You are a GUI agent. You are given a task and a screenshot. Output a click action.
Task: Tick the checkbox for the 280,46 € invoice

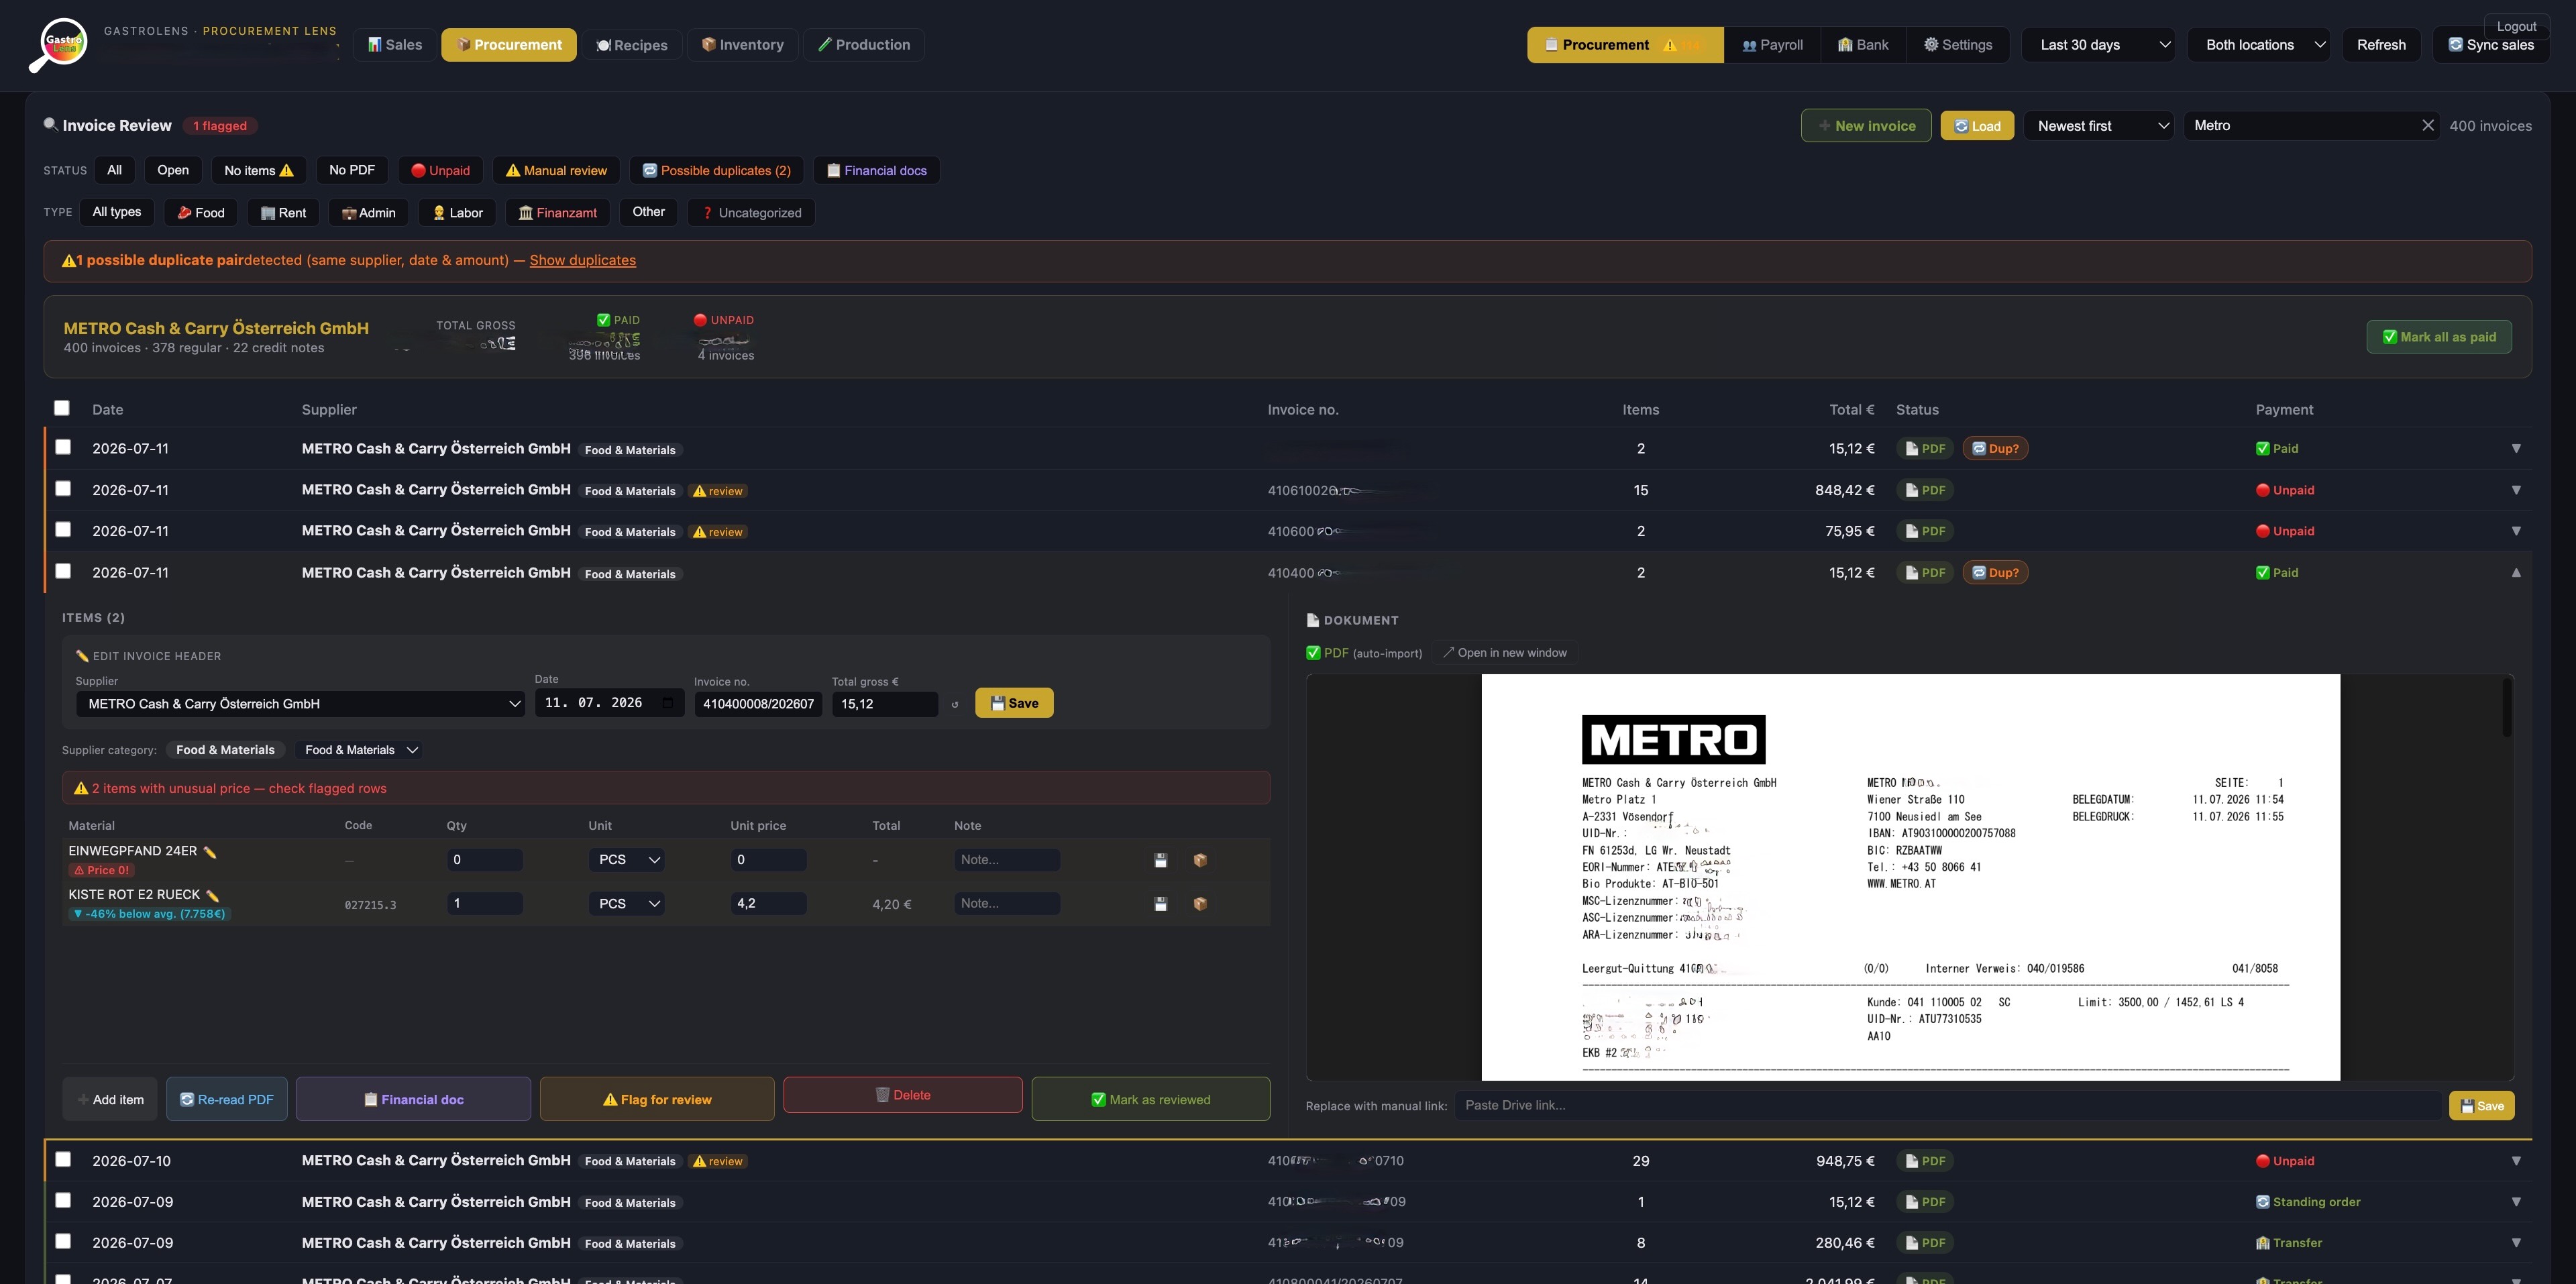tap(63, 1241)
